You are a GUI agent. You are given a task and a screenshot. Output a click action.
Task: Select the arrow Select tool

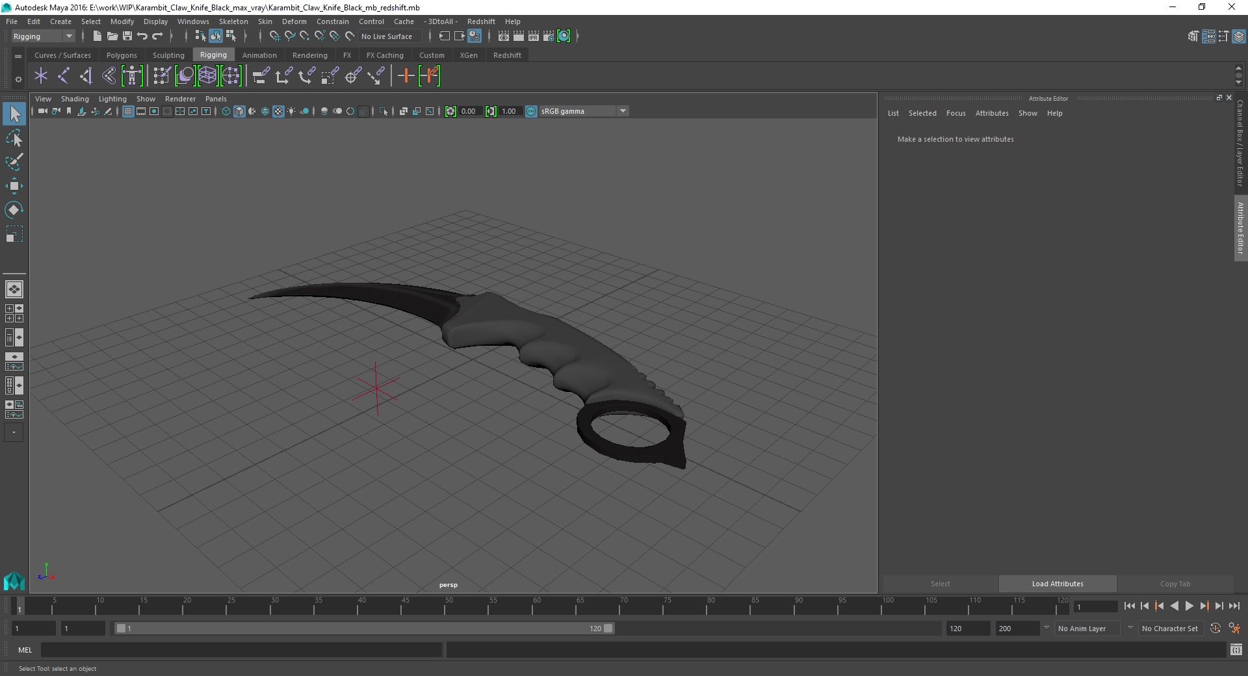(14, 114)
